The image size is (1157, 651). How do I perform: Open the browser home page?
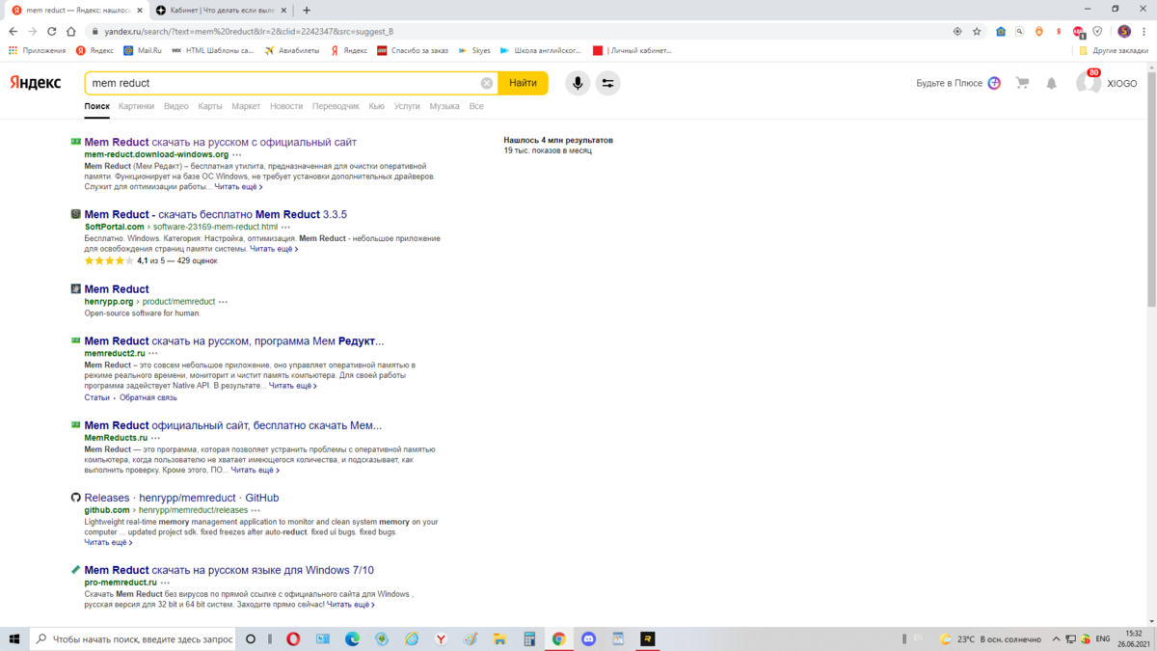tap(71, 31)
